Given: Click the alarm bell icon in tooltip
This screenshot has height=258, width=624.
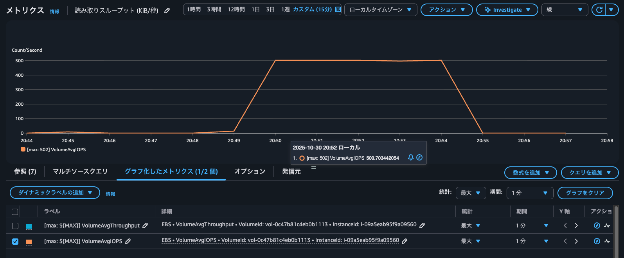Looking at the screenshot, I should 410,157.
